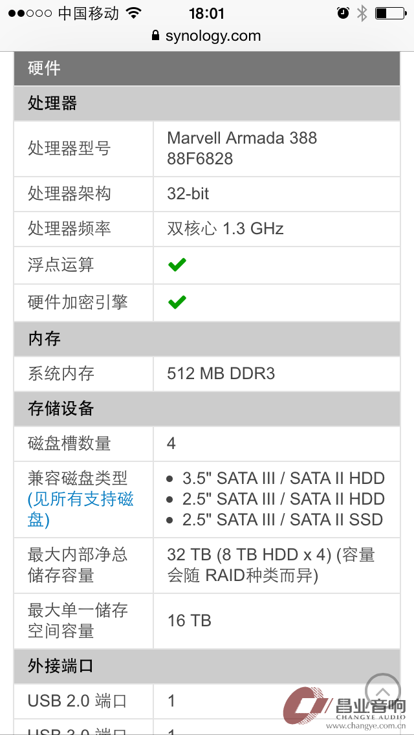Image resolution: width=414 pixels, height=735 pixels.
Task: Tap the cellular signal strength dots
Action: (30, 14)
